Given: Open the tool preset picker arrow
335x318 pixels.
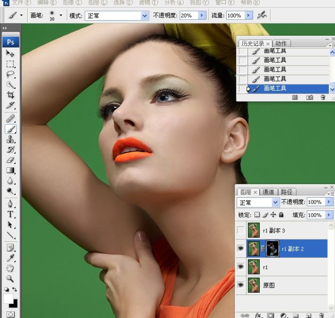Looking at the screenshot, I should pos(21,16).
